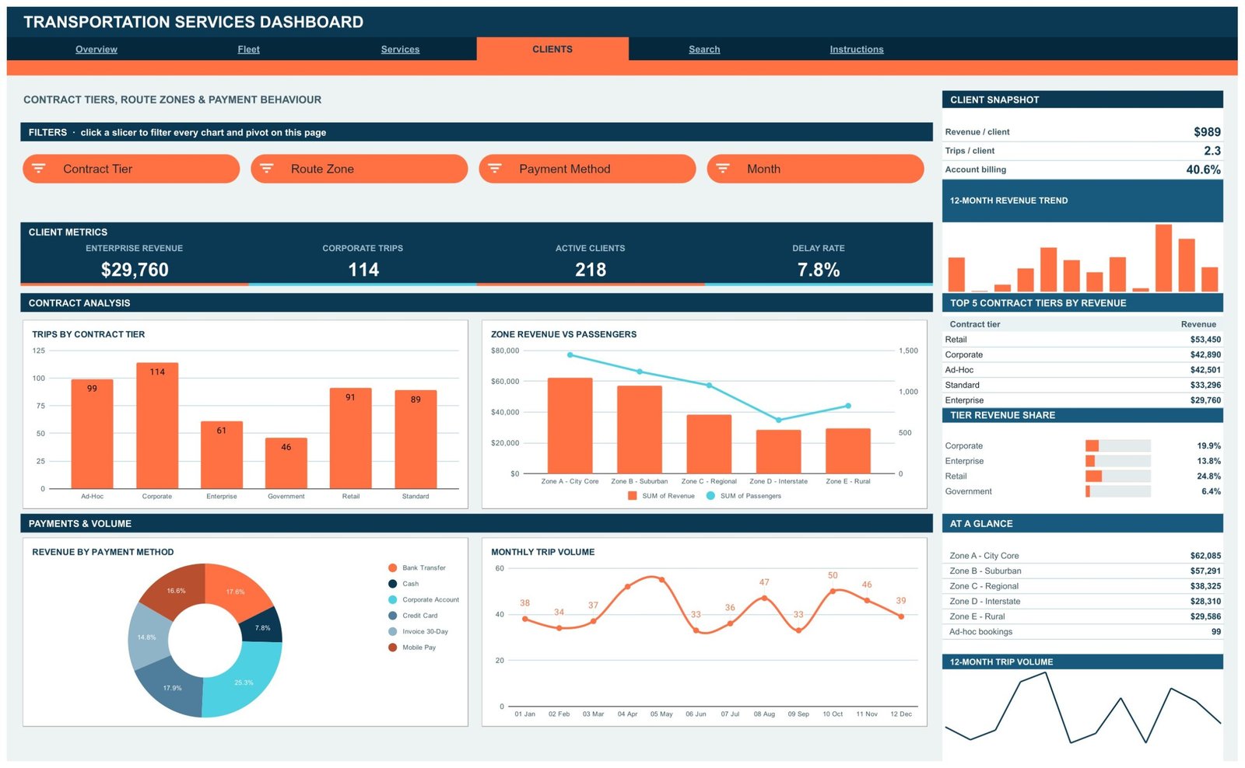Screen dimensions: 1245x768
Task: Switch to the Overview tab
Action: tap(96, 49)
